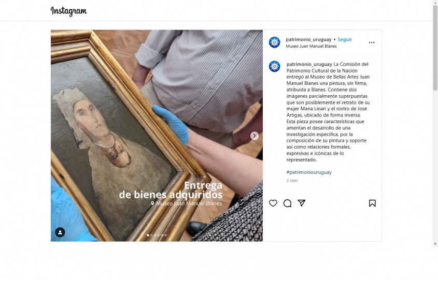Share post with paper plane icon
This screenshot has width=438, height=281.
tap(301, 203)
